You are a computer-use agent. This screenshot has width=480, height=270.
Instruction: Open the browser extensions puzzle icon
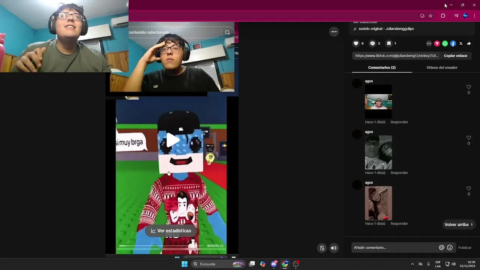click(x=443, y=16)
